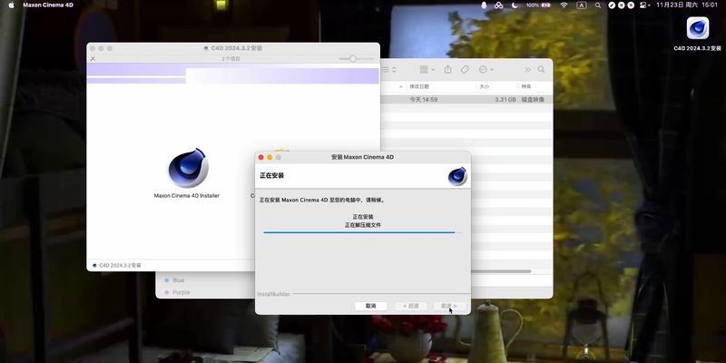Sort by 种类 column header in Finder

(x=526, y=86)
